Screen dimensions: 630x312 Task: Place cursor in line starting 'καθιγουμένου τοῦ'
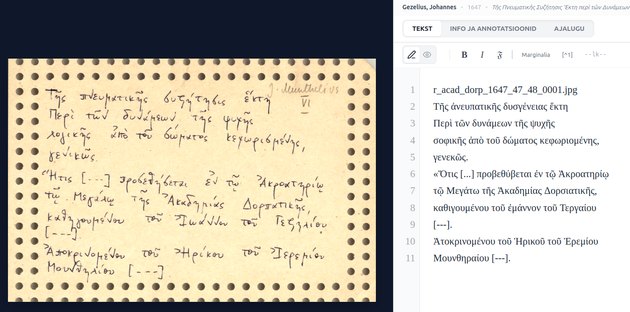click(515, 208)
